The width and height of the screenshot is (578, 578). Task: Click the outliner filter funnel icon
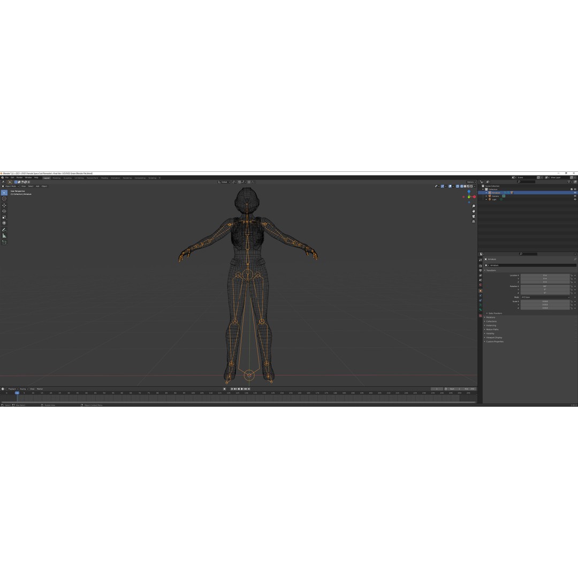pyautogui.click(x=569, y=182)
